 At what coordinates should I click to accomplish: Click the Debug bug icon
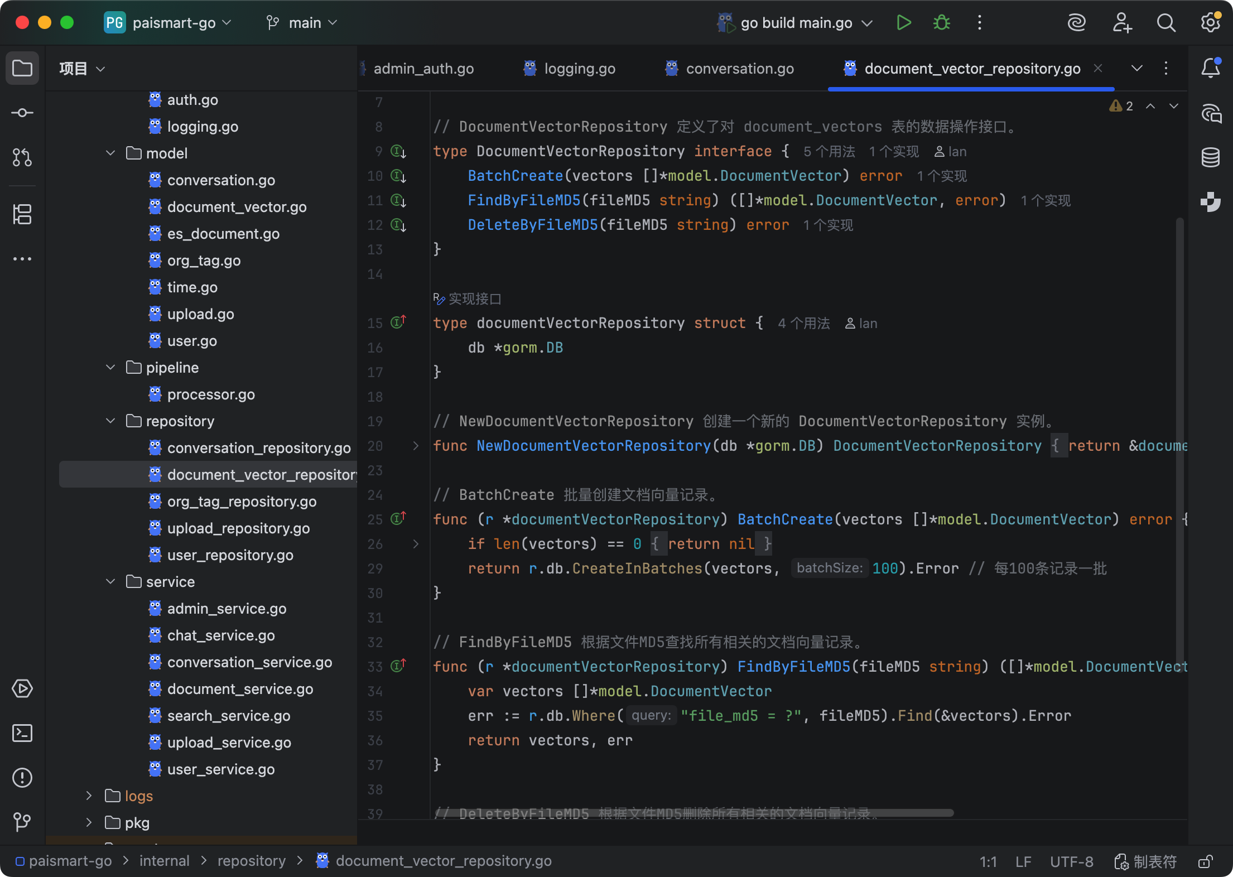941,23
